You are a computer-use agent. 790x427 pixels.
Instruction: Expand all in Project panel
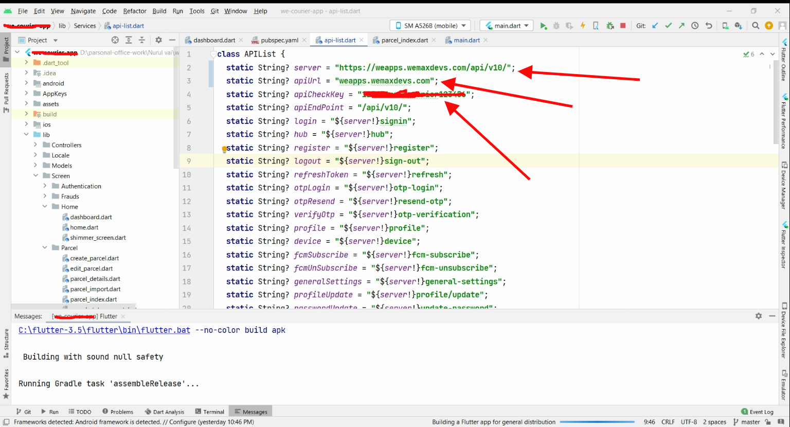[129, 40]
